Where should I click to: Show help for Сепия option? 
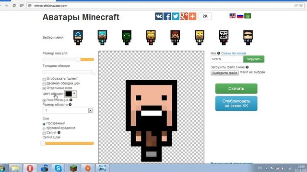59,132
